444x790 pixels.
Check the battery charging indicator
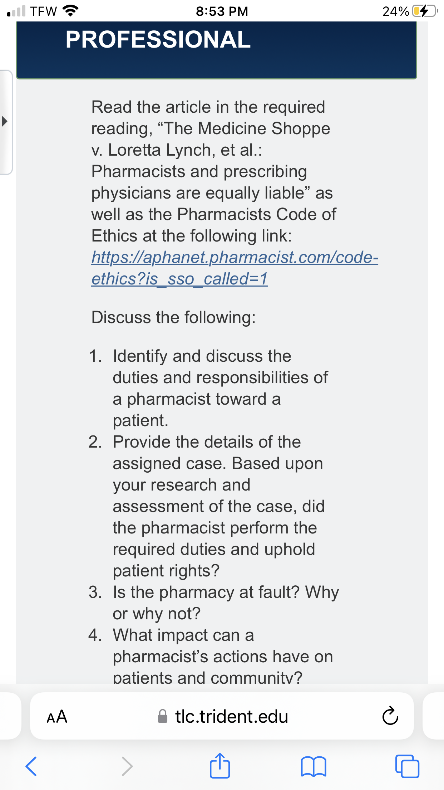425,11
